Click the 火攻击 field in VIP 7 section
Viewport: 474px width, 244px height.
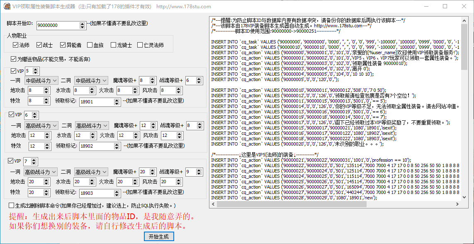tap(124, 182)
